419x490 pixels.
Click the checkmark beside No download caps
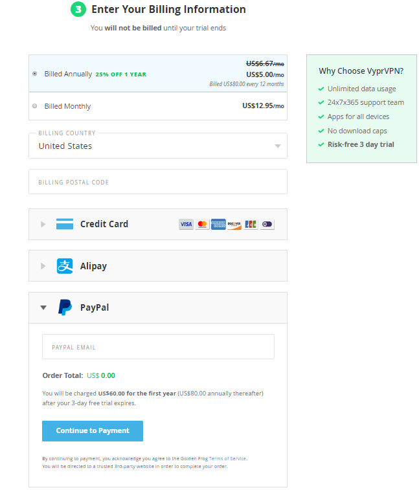321,131
